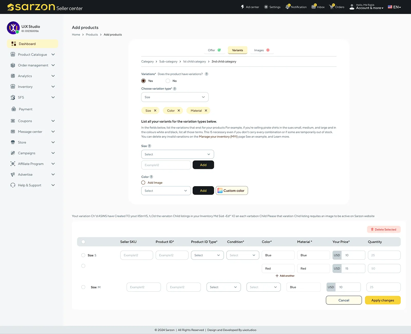Click the Add button for Size
Image resolution: width=411 pixels, height=334 pixels.
203,165
